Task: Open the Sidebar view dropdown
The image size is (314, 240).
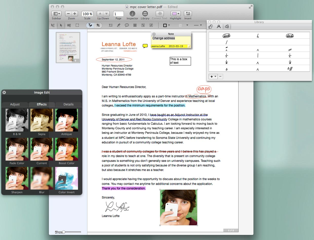Action: (56, 14)
